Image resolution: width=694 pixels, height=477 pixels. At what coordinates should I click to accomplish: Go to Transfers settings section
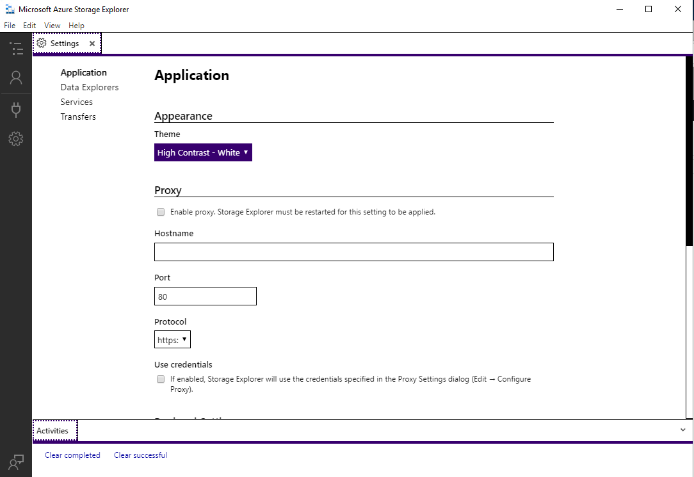[78, 117]
